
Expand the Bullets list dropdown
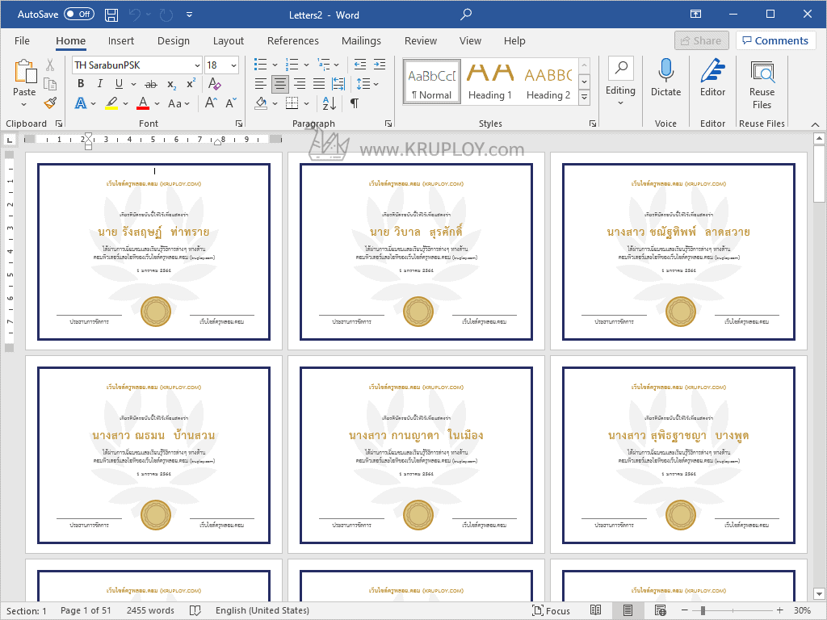(275, 65)
